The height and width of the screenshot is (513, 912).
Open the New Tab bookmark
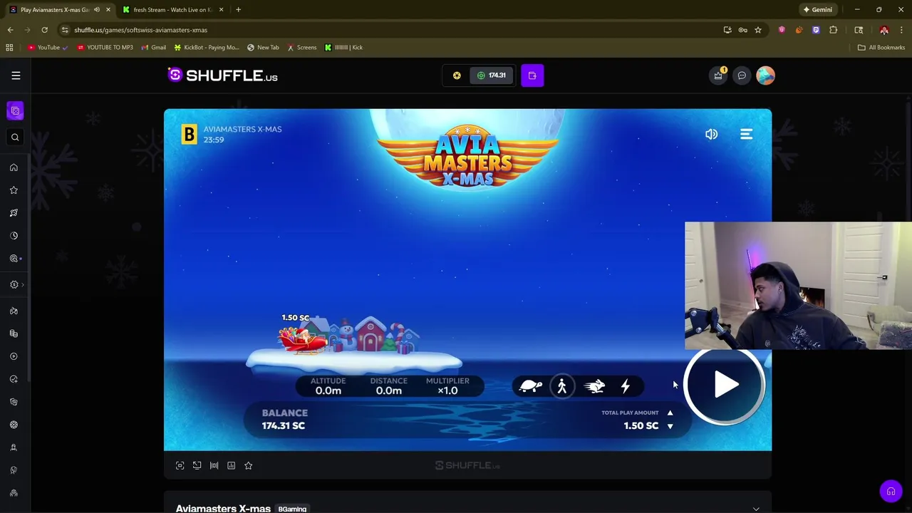tap(263, 47)
